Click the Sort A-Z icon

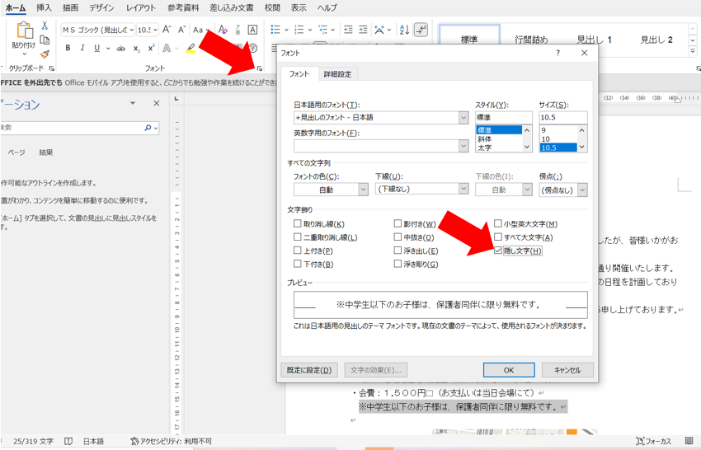click(405, 30)
